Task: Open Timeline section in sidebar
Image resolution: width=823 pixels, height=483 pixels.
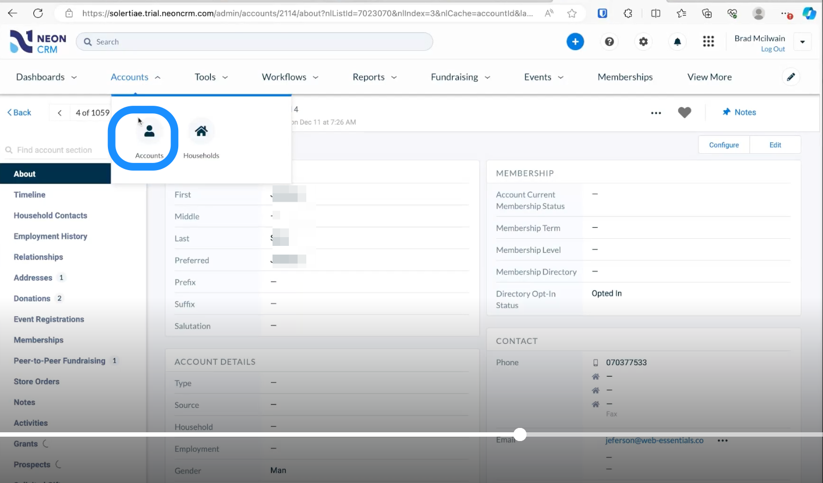Action: pyautogui.click(x=29, y=195)
